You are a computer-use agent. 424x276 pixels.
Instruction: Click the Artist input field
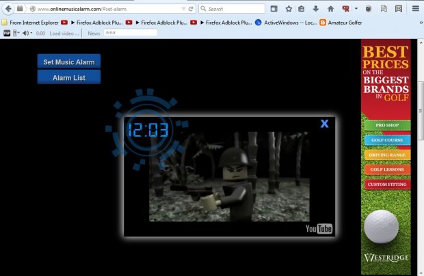click(131, 33)
